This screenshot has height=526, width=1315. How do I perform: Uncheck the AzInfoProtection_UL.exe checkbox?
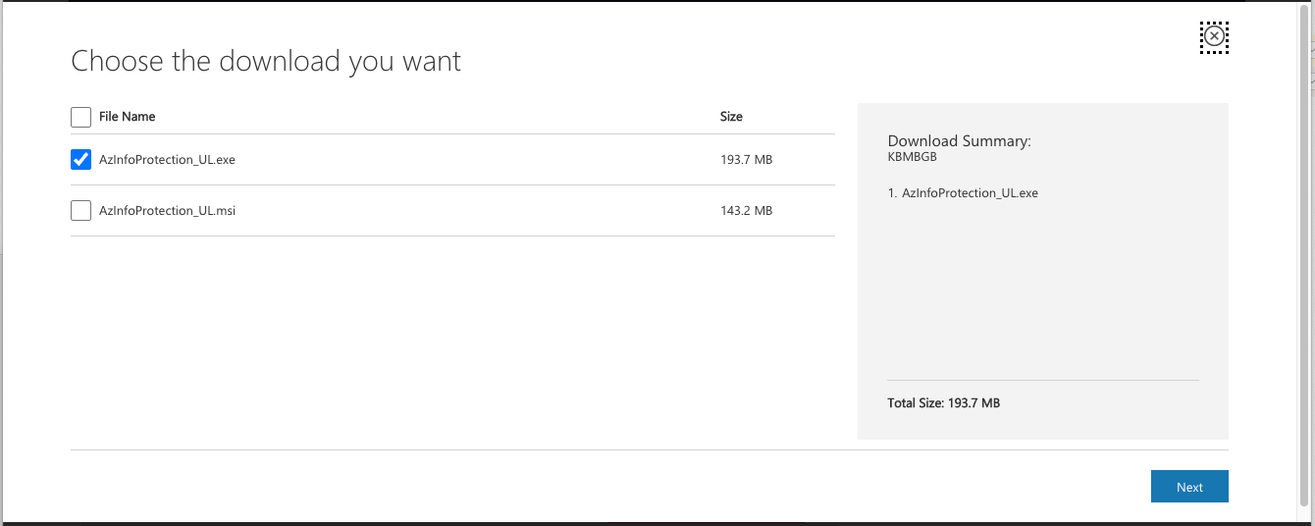click(x=81, y=159)
